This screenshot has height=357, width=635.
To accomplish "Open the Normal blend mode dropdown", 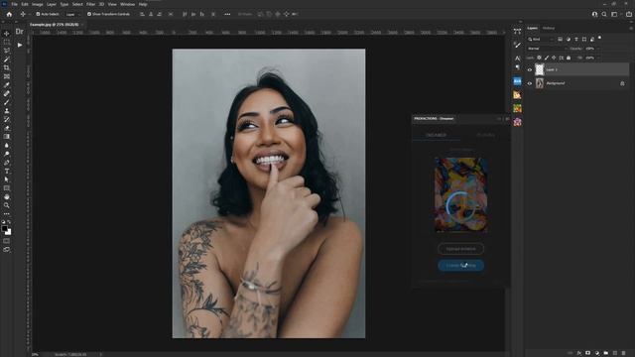I will (x=547, y=49).
